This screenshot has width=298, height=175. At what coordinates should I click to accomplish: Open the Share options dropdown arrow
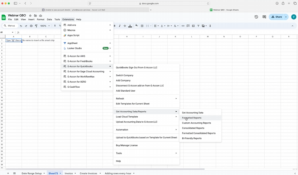point(286,17)
